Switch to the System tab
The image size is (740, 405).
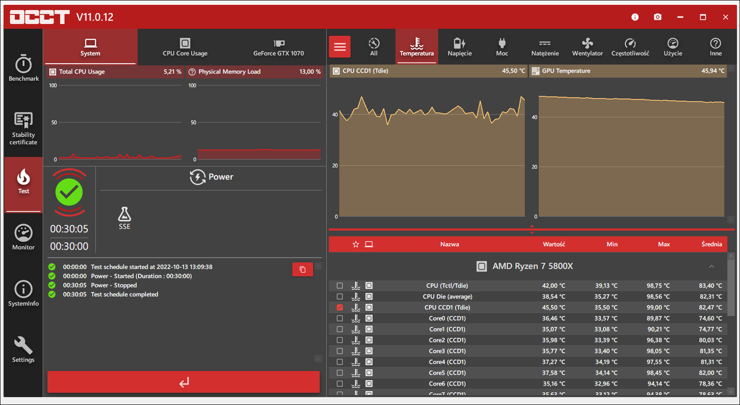[x=90, y=47]
